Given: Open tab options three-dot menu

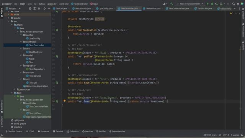Looking at the screenshot, I should click(x=239, y=8).
